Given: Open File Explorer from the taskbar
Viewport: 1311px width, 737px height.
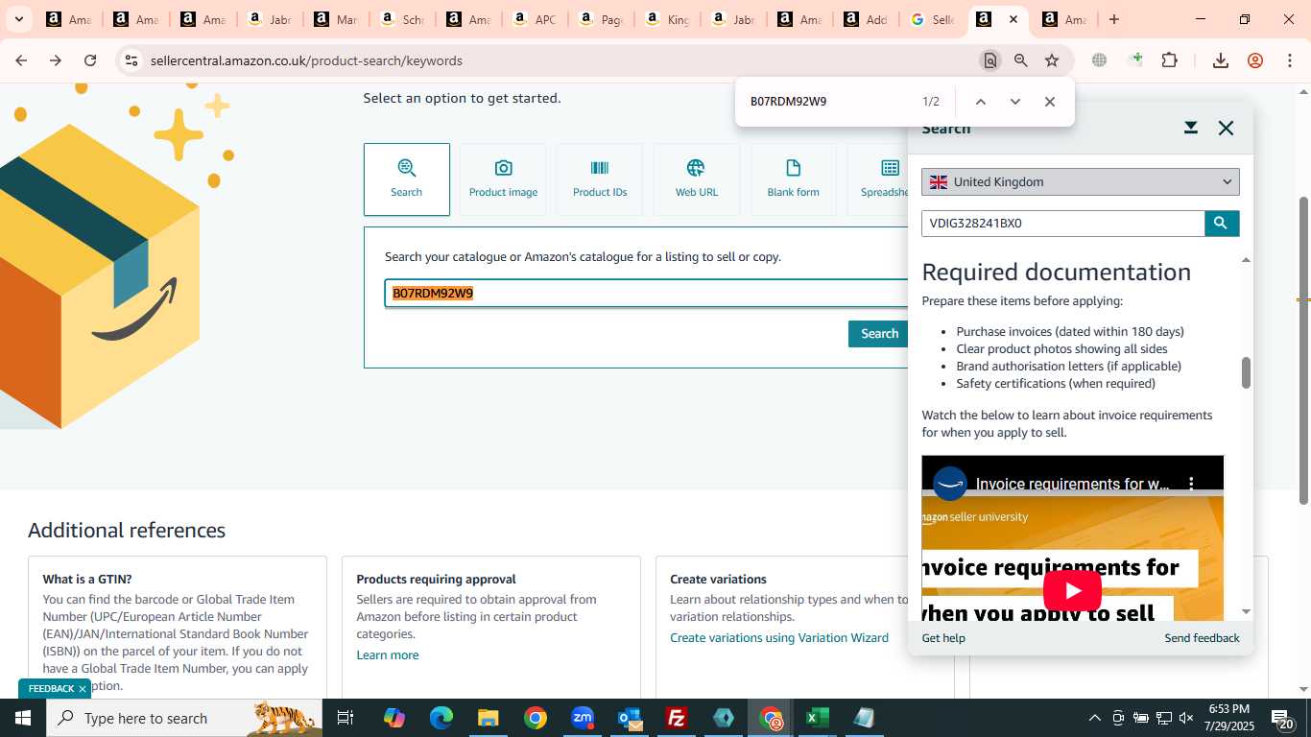Looking at the screenshot, I should tap(489, 718).
